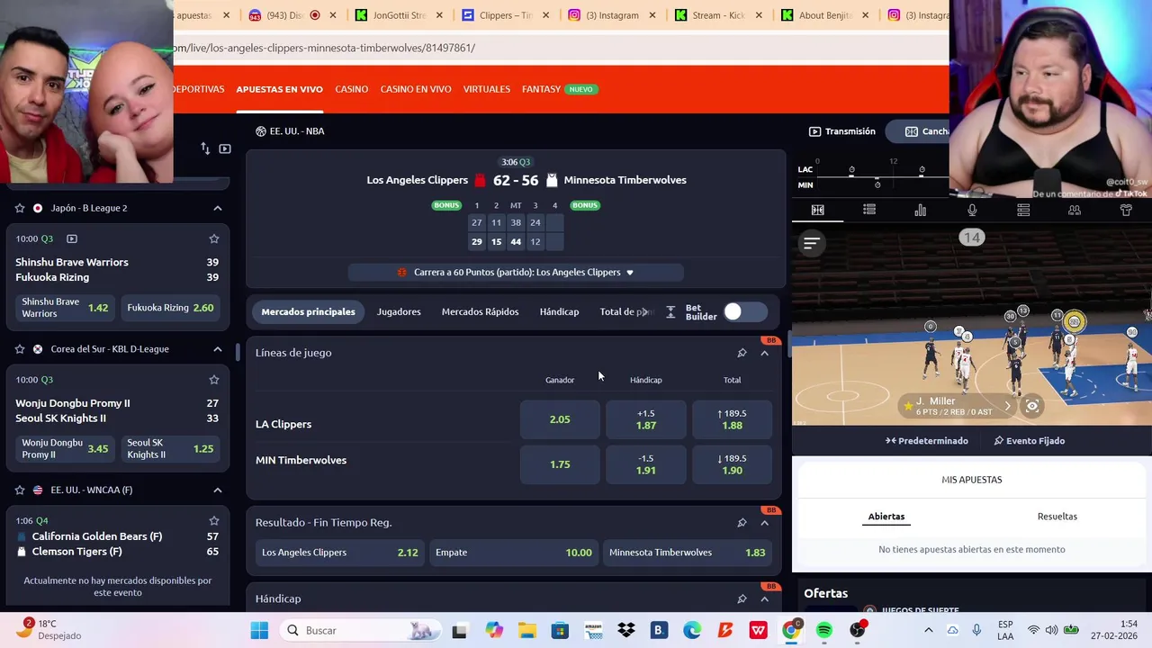Open the jersey lineups icon tab
Screen dimensions: 1152x648
(1126, 210)
